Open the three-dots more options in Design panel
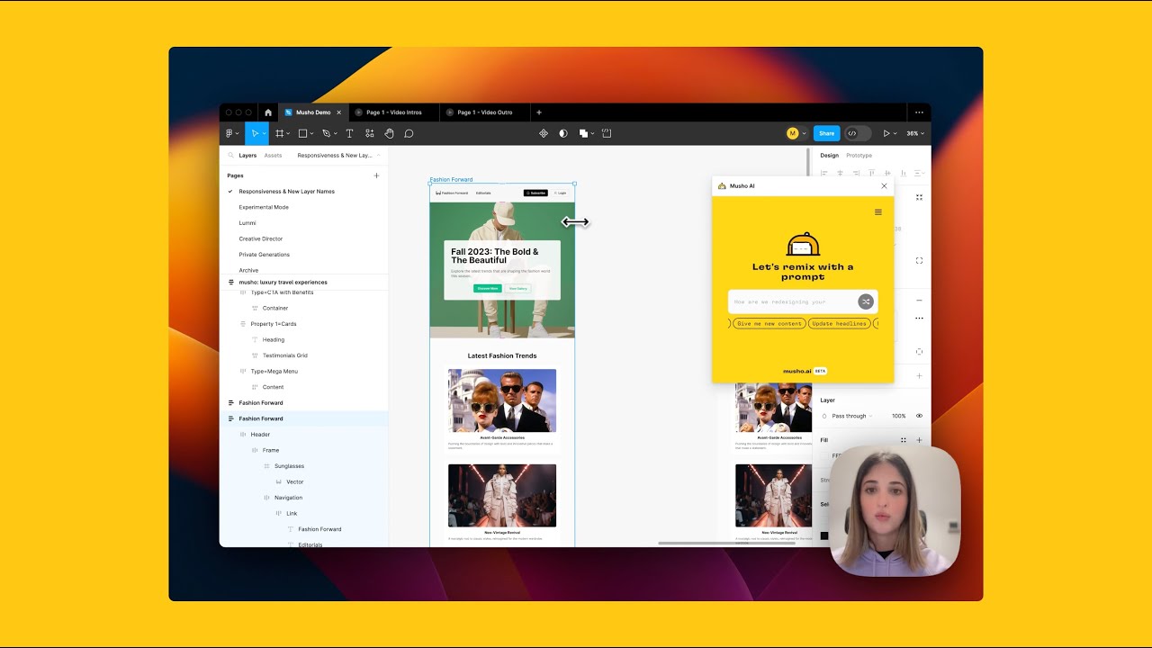The height and width of the screenshot is (648, 1152). (919, 318)
